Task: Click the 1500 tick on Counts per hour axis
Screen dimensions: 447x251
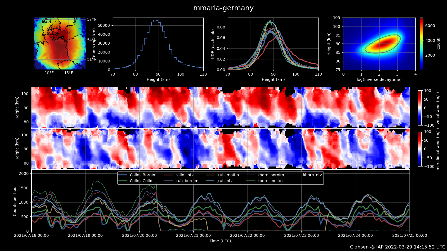Action: pos(23,188)
